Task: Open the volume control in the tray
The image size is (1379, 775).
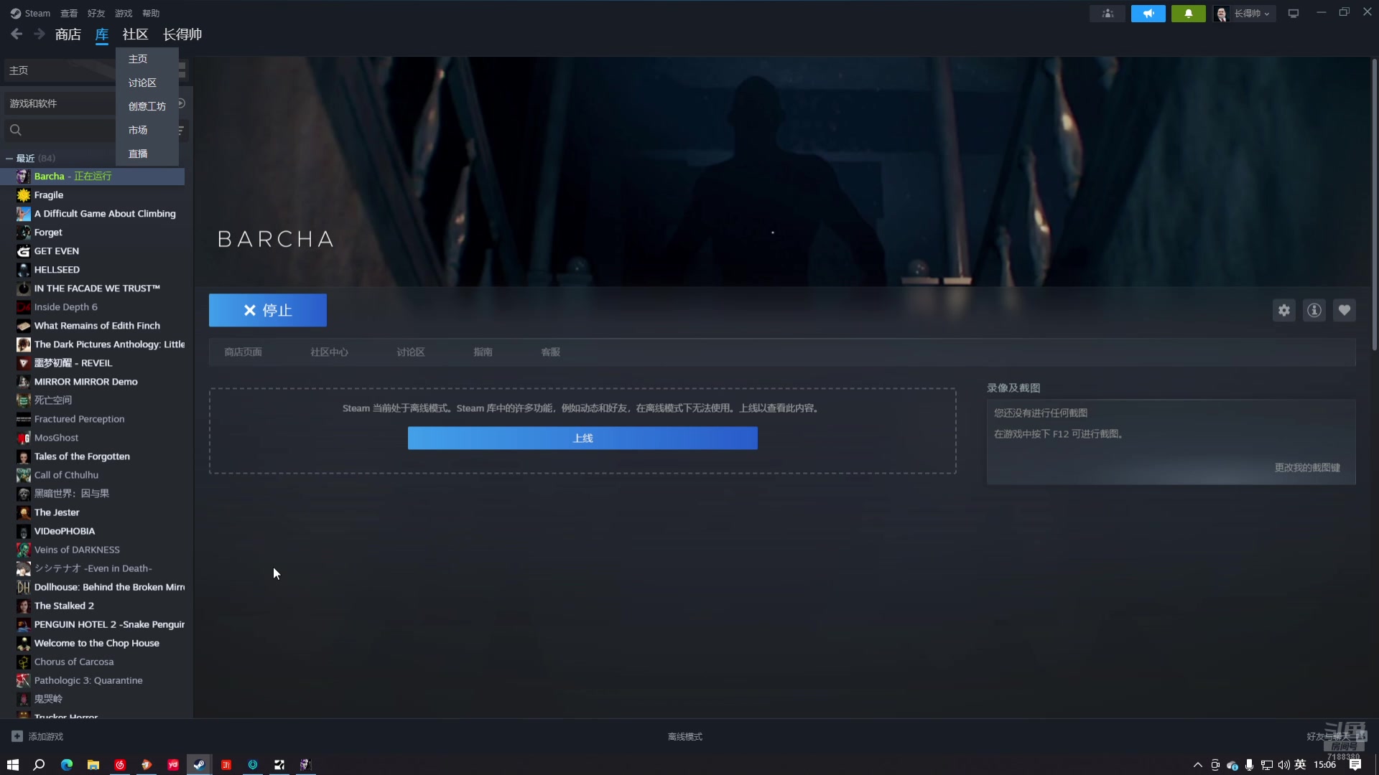Action: pos(1283,765)
